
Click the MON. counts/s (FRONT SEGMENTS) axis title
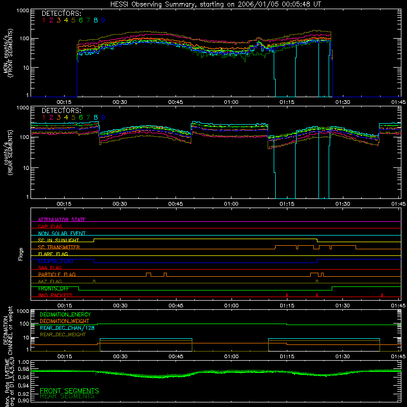(x=8, y=53)
